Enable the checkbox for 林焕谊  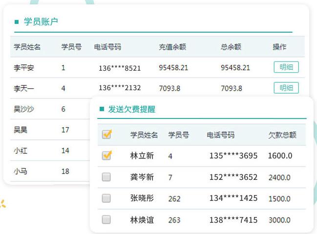pyautogui.click(x=106, y=220)
